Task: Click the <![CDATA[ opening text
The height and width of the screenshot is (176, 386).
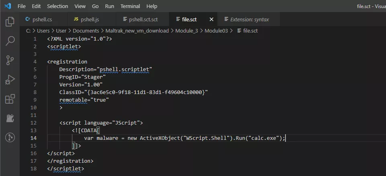Action: (85, 130)
